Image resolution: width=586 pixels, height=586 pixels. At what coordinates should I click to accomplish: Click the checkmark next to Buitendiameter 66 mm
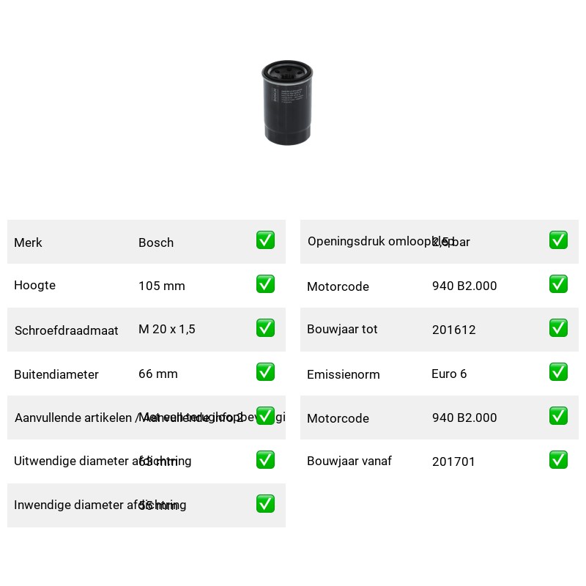(265, 372)
